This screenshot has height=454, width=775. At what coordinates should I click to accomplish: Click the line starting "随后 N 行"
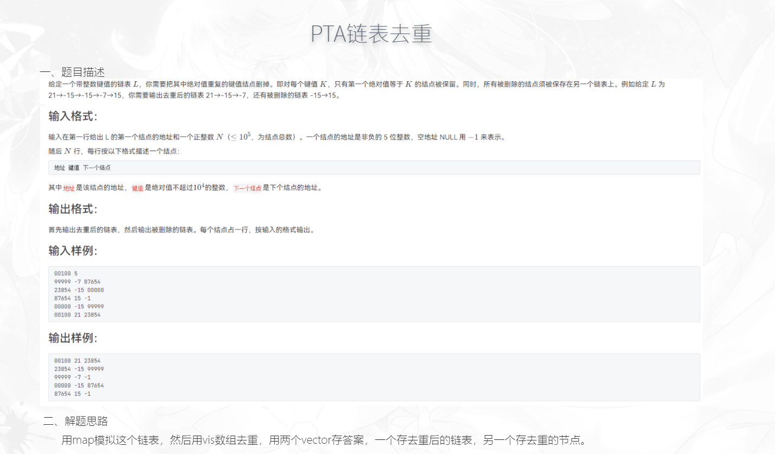(x=114, y=152)
